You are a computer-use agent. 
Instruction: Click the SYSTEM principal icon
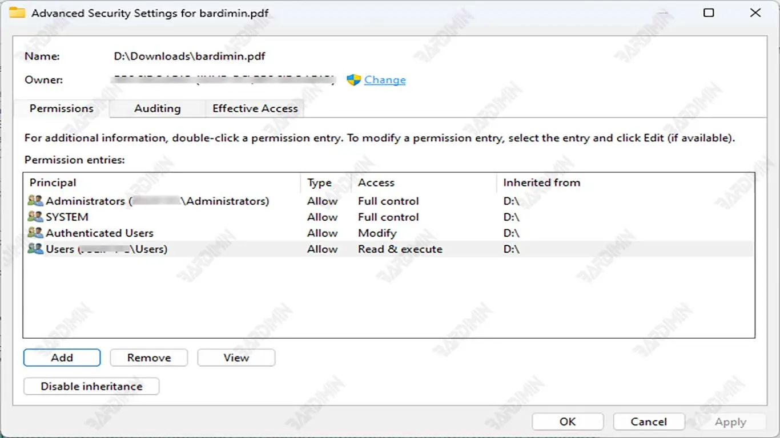(35, 217)
